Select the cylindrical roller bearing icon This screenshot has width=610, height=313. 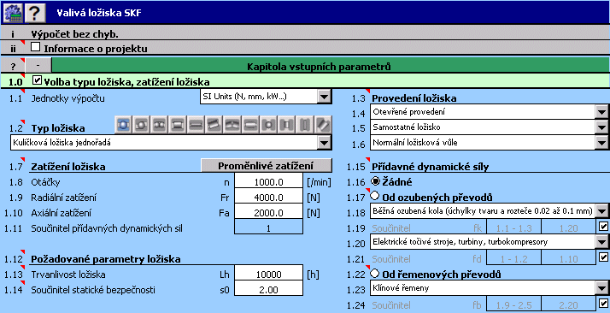[178, 125]
